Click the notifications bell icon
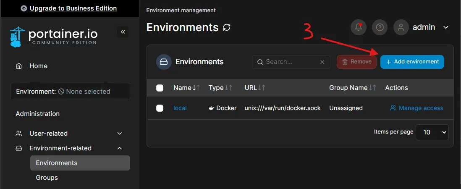The height and width of the screenshot is (189, 461). pyautogui.click(x=359, y=27)
